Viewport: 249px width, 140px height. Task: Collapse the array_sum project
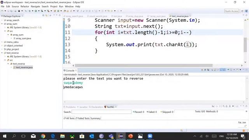click(2, 24)
